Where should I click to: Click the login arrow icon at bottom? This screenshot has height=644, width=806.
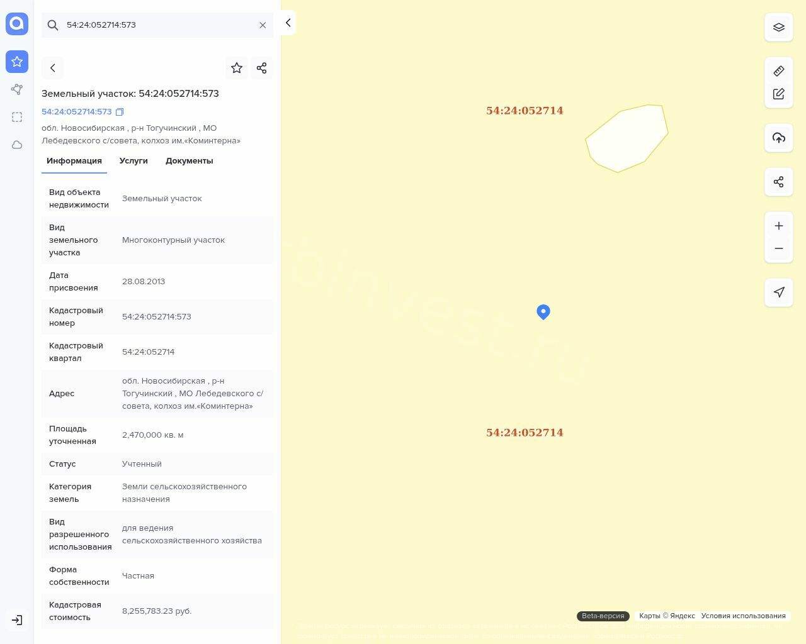(17, 620)
